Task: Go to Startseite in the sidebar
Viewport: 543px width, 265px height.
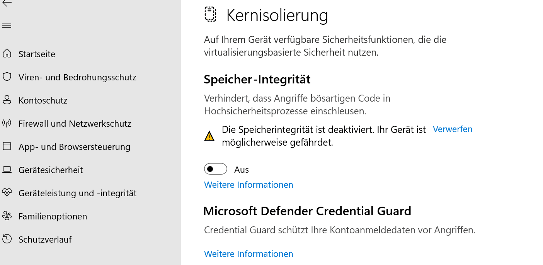Action: pyautogui.click(x=37, y=54)
